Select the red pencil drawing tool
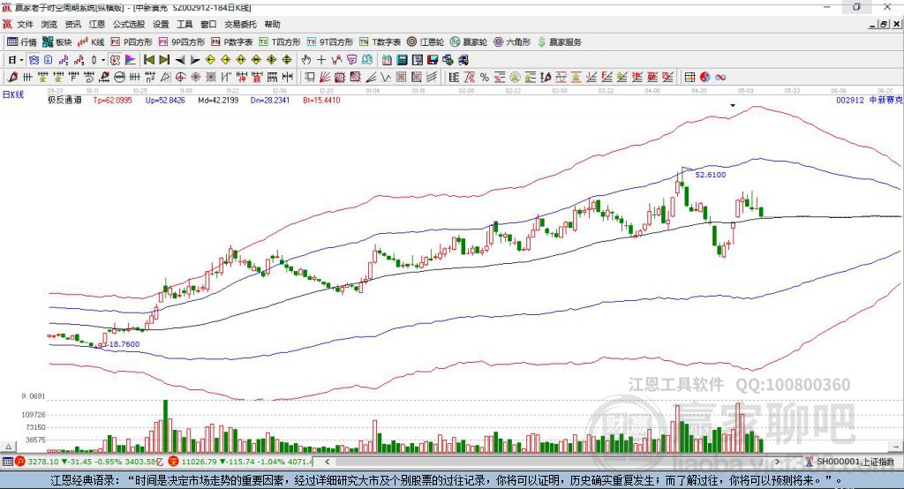Viewport: 904px width, 489px height. pyautogui.click(x=12, y=77)
